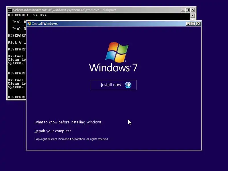This screenshot has height=171, width=228.
Task: Click the Install Windows title text
Action: coord(45,24)
